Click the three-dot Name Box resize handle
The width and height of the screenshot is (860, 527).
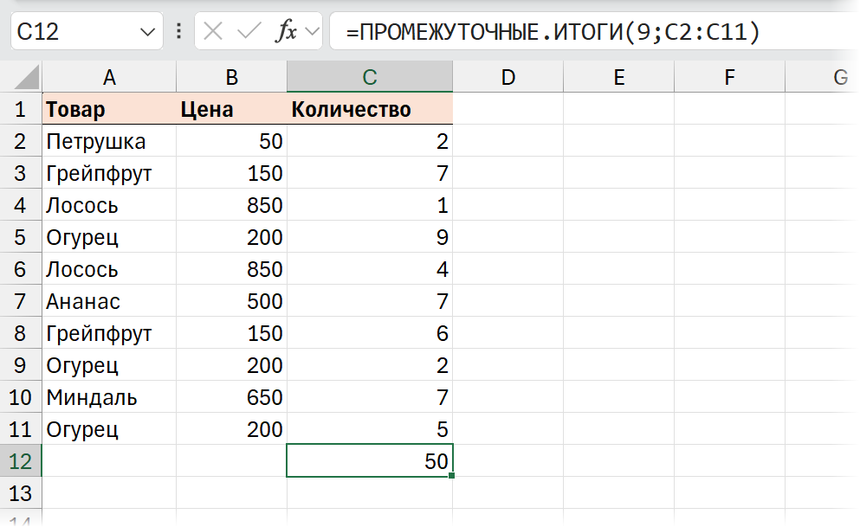click(x=179, y=32)
